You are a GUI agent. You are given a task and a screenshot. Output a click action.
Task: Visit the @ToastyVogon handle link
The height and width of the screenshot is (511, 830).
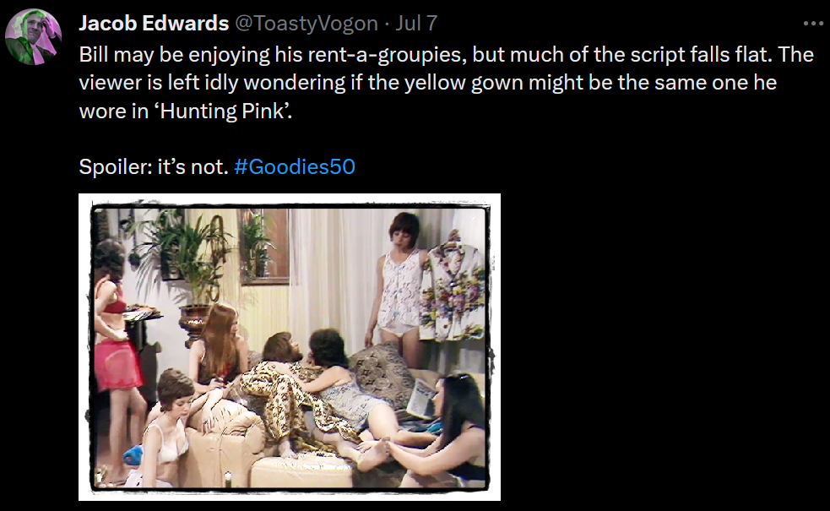[x=306, y=24]
